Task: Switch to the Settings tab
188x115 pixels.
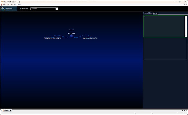Action: [x=155, y=13]
